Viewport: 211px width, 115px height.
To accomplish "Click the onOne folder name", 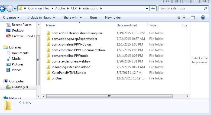I will 57,78.
